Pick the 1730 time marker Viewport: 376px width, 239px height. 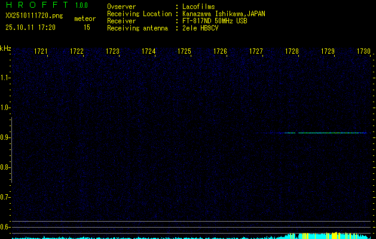[364, 52]
